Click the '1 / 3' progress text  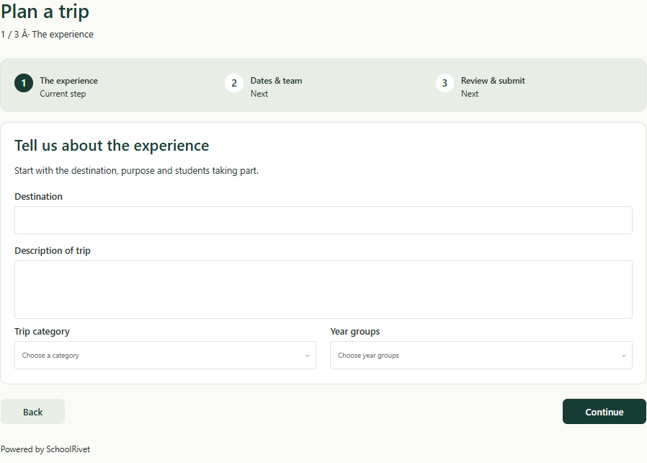(x=10, y=35)
